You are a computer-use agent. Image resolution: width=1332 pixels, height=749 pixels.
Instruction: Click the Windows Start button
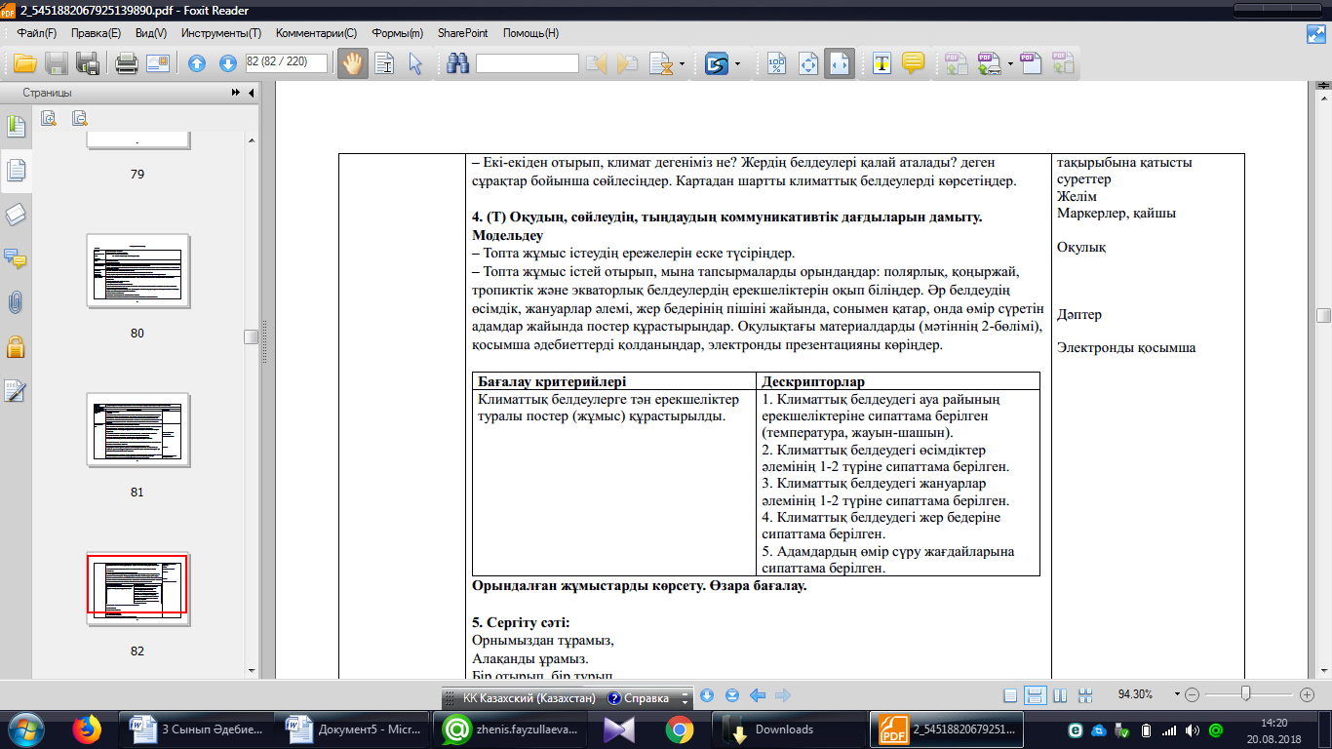(x=24, y=729)
